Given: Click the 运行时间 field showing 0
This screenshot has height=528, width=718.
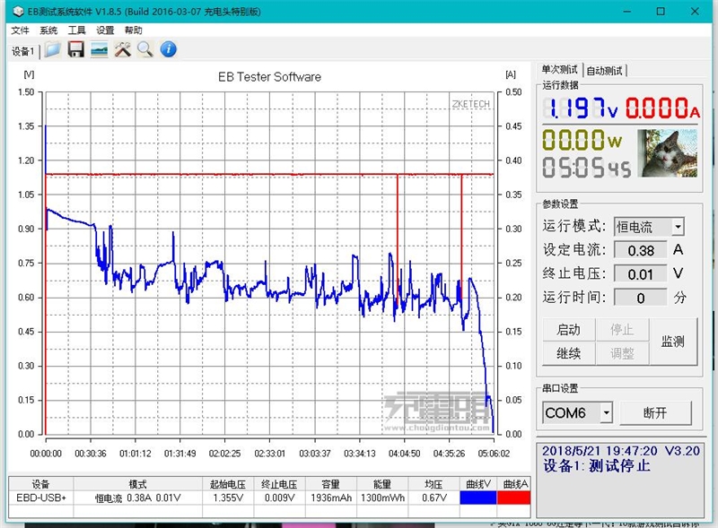Looking at the screenshot, I should [x=640, y=298].
